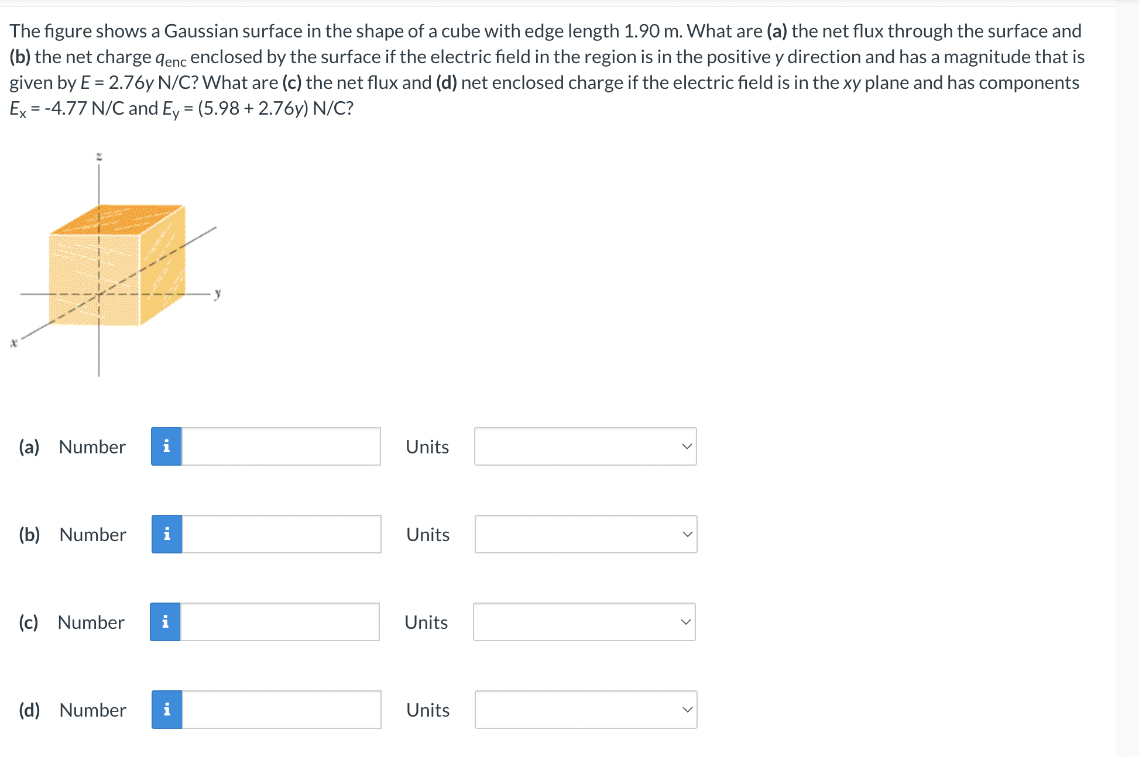1139x757 pixels.
Task: Click the info icon beside part (b) Number
Action: point(166,534)
